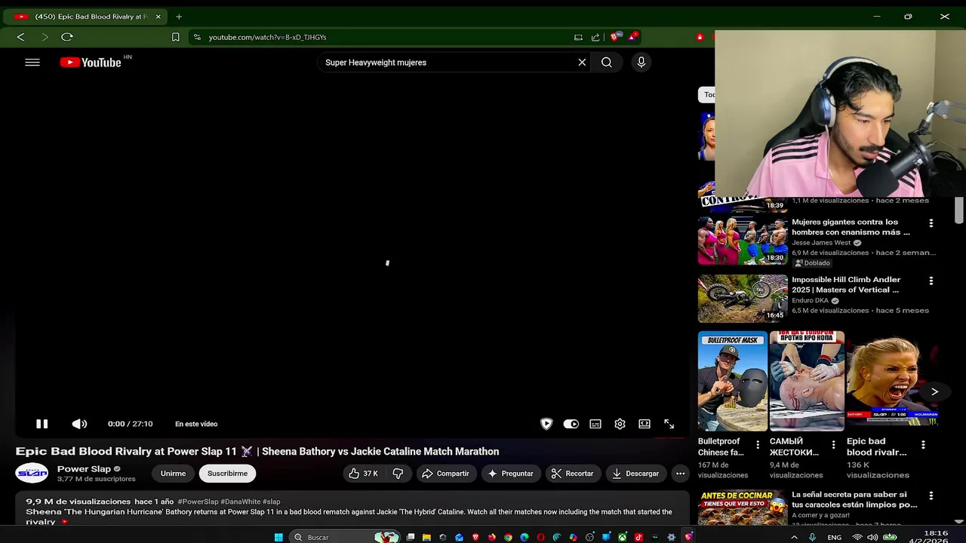
Task: Close the Epic Bad Blood Rivalry tab
Action: pyautogui.click(x=158, y=17)
